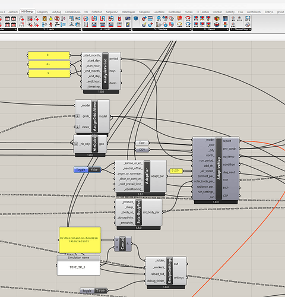Select the colored cube icon in Result panel
The height and width of the screenshot is (297, 285).
pos(217,18)
